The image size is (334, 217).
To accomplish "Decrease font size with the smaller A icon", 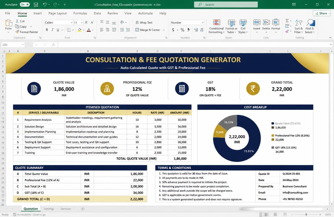I will 93,22.
